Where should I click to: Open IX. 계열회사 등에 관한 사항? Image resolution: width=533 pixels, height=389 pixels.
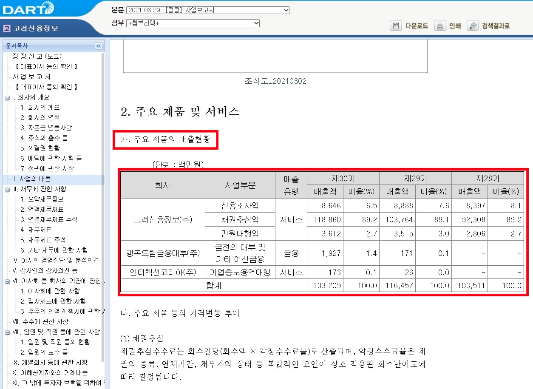tap(50, 362)
